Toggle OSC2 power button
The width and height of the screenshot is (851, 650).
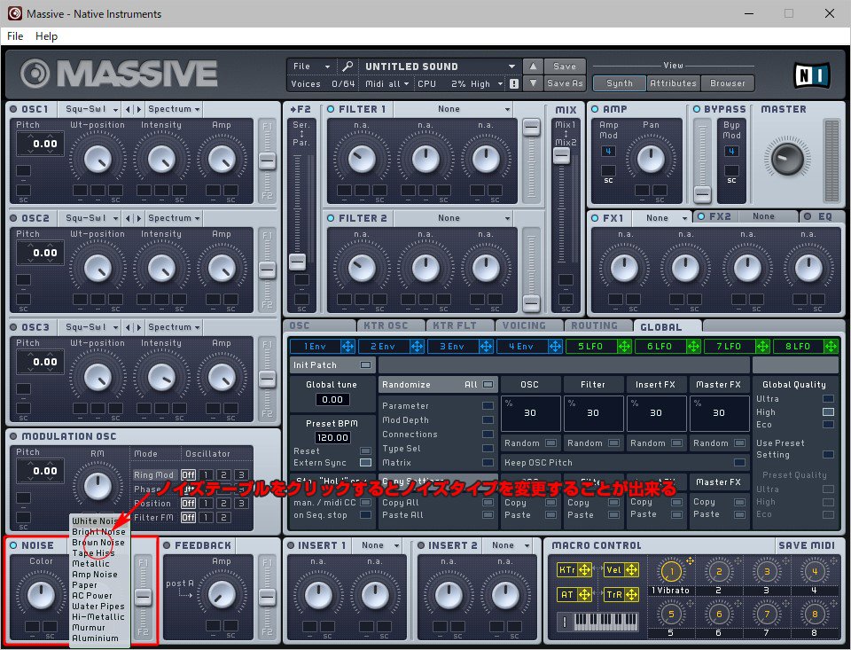click(x=13, y=218)
